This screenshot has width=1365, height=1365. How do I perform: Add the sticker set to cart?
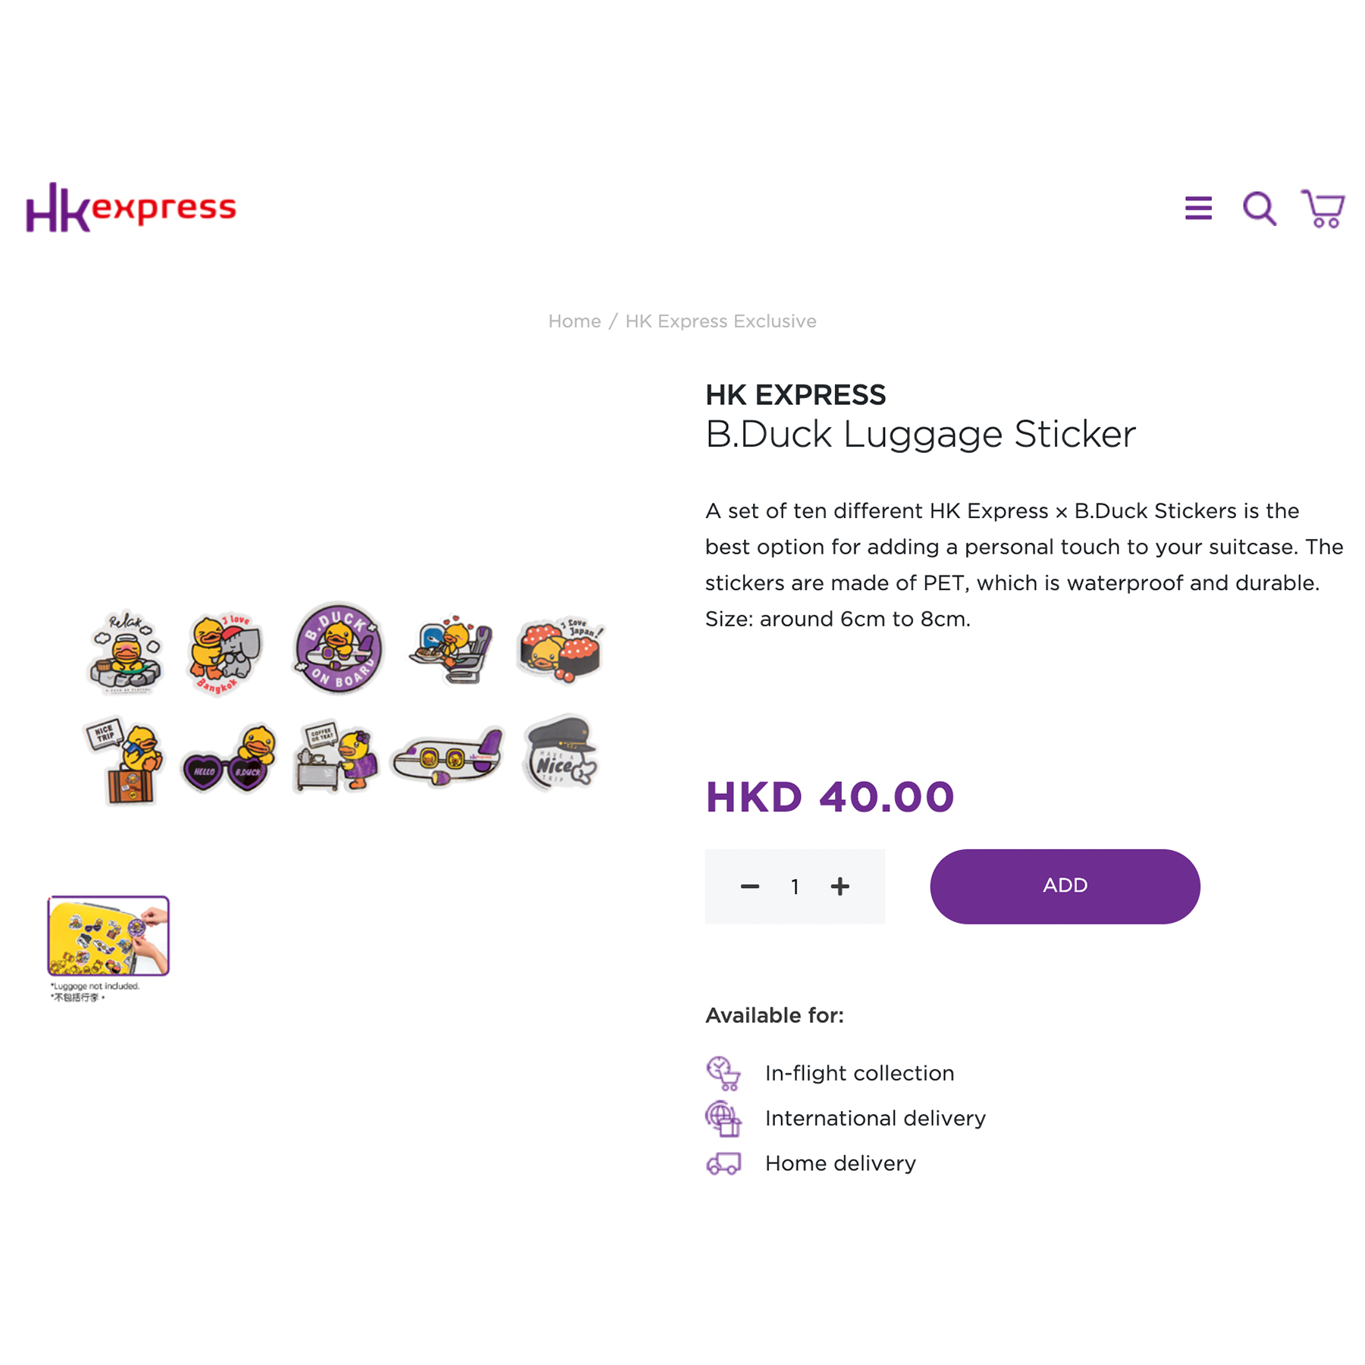click(1065, 886)
